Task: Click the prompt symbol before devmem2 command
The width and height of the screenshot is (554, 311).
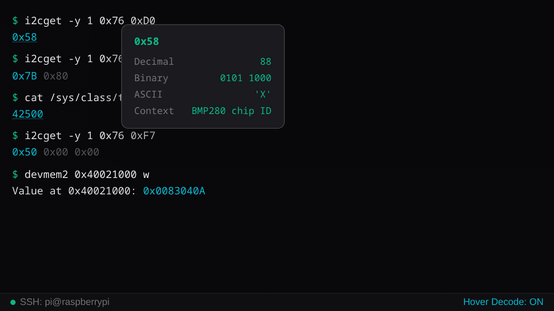Action: 15,175
